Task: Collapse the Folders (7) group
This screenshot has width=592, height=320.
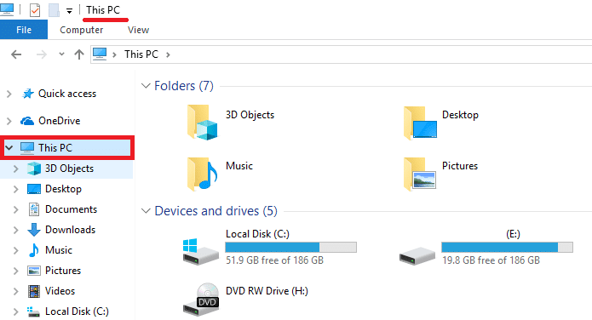Action: [146, 86]
